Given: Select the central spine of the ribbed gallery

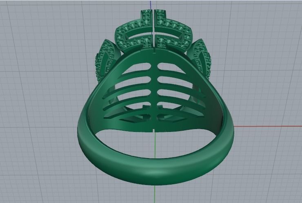Looking at the screenshot, I should 154,91.
